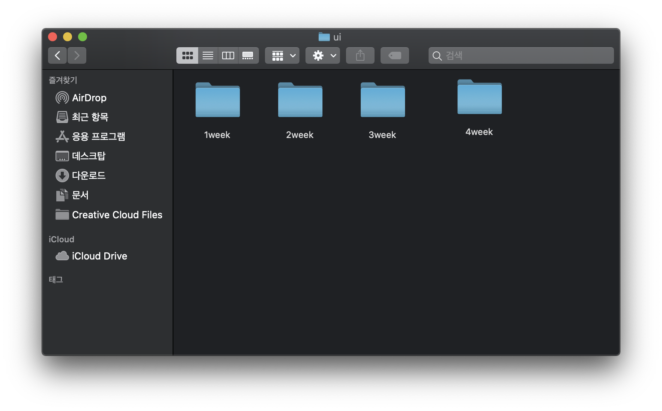662x411 pixels.
Task: Click the 3week folder name
Action: pos(382,135)
